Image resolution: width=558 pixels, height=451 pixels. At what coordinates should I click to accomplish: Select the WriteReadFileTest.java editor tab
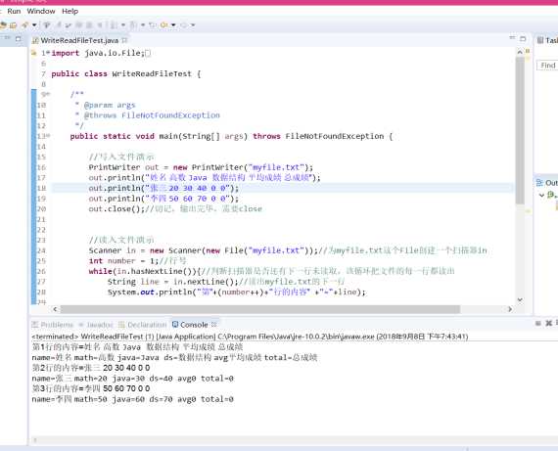[x=79, y=40]
